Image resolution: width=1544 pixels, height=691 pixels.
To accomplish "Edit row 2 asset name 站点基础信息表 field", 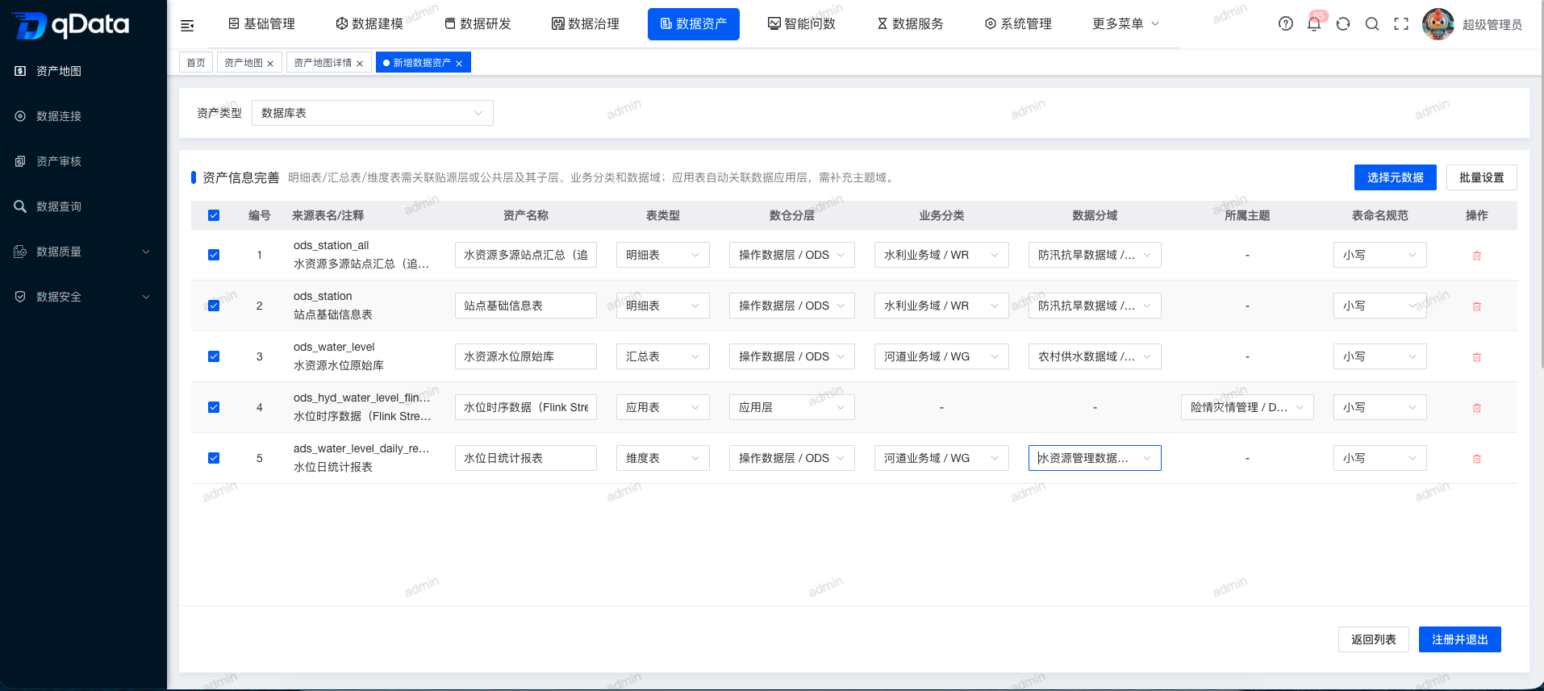I will (x=526, y=306).
